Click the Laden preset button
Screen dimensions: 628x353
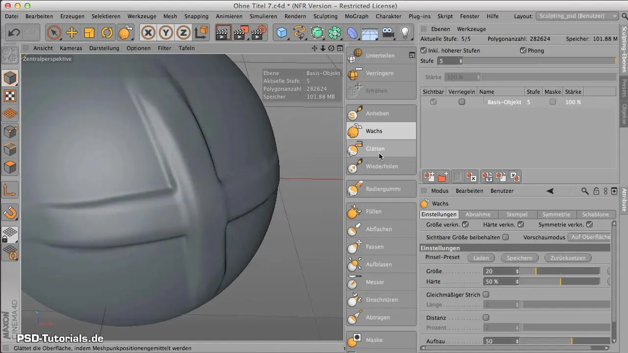481,258
